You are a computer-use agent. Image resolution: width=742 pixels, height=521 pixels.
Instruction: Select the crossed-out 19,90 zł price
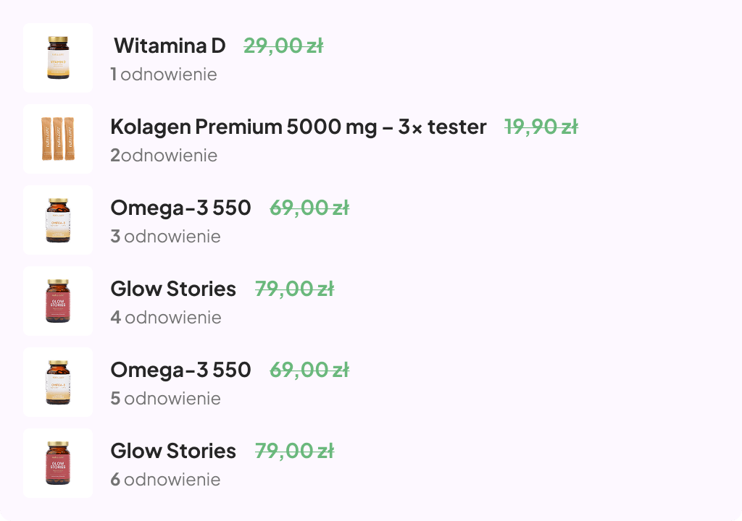541,127
